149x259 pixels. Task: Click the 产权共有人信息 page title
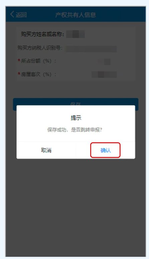(x=76, y=15)
